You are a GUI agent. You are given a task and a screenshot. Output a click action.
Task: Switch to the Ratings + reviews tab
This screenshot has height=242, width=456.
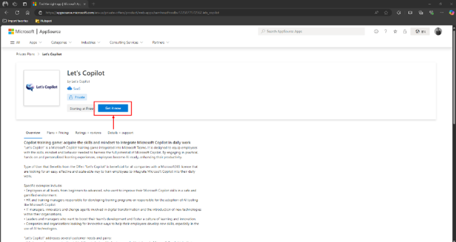88,133
